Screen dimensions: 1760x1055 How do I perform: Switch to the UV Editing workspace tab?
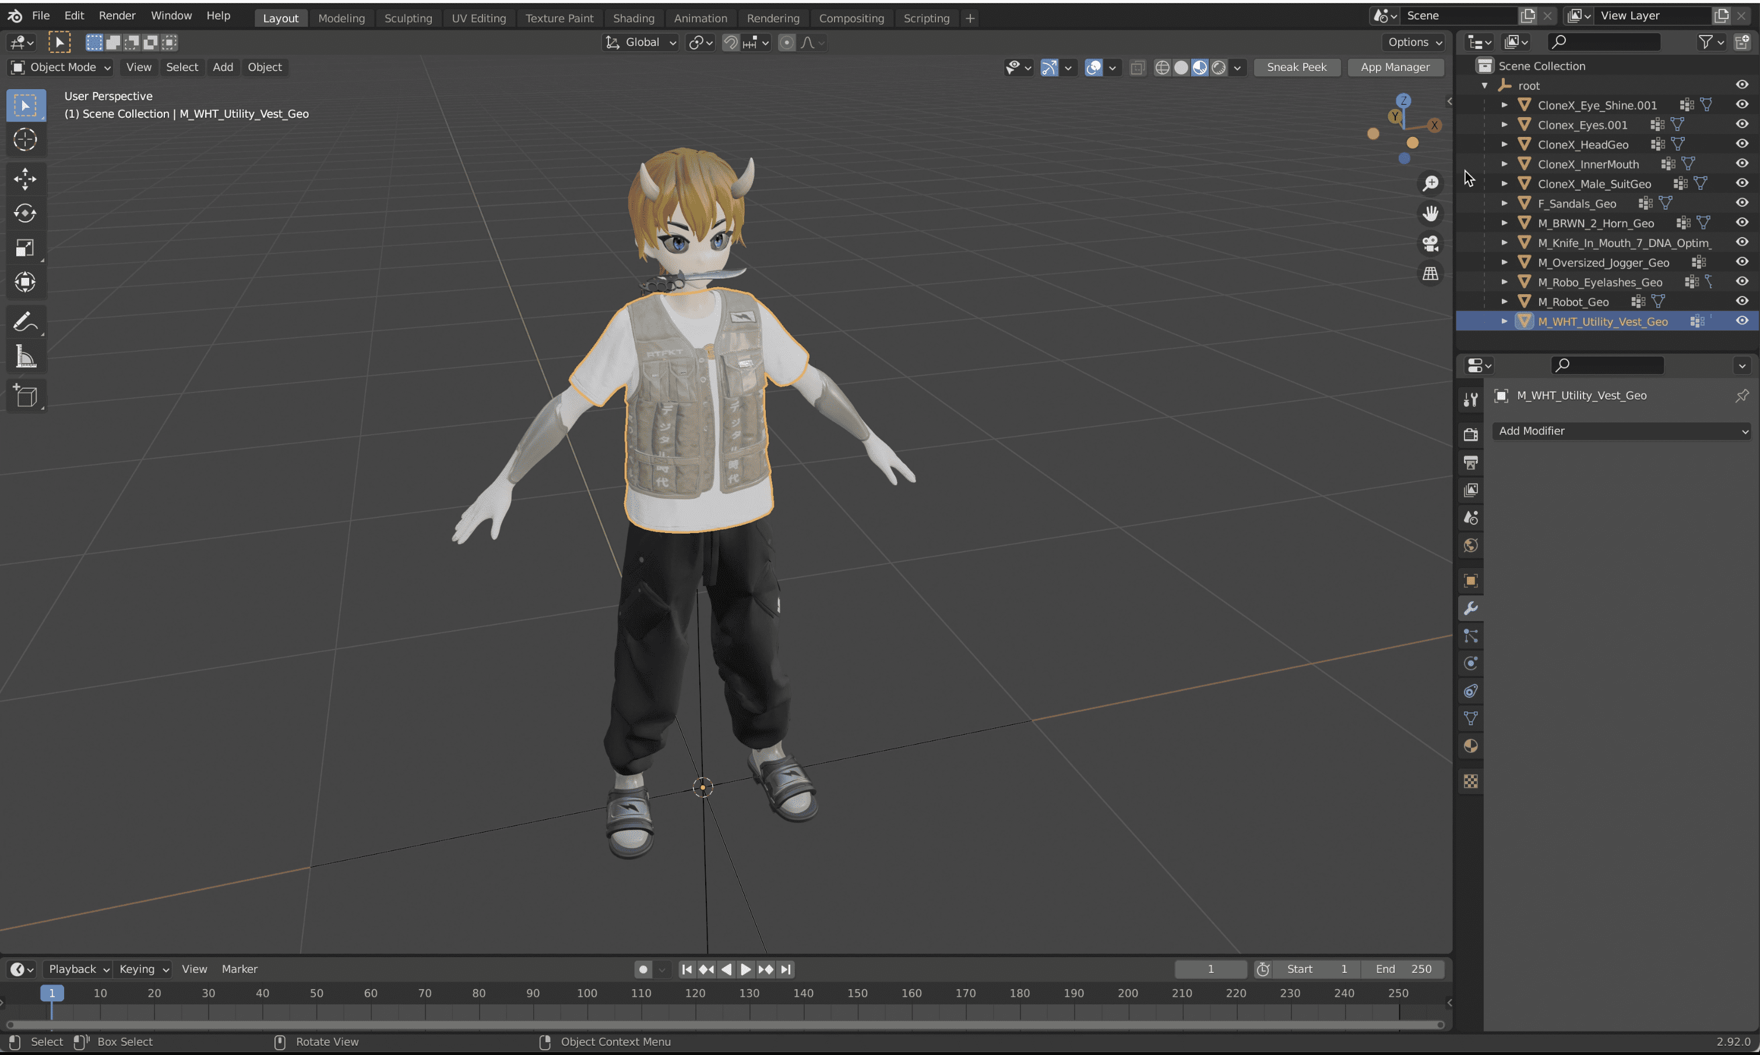pos(478,19)
